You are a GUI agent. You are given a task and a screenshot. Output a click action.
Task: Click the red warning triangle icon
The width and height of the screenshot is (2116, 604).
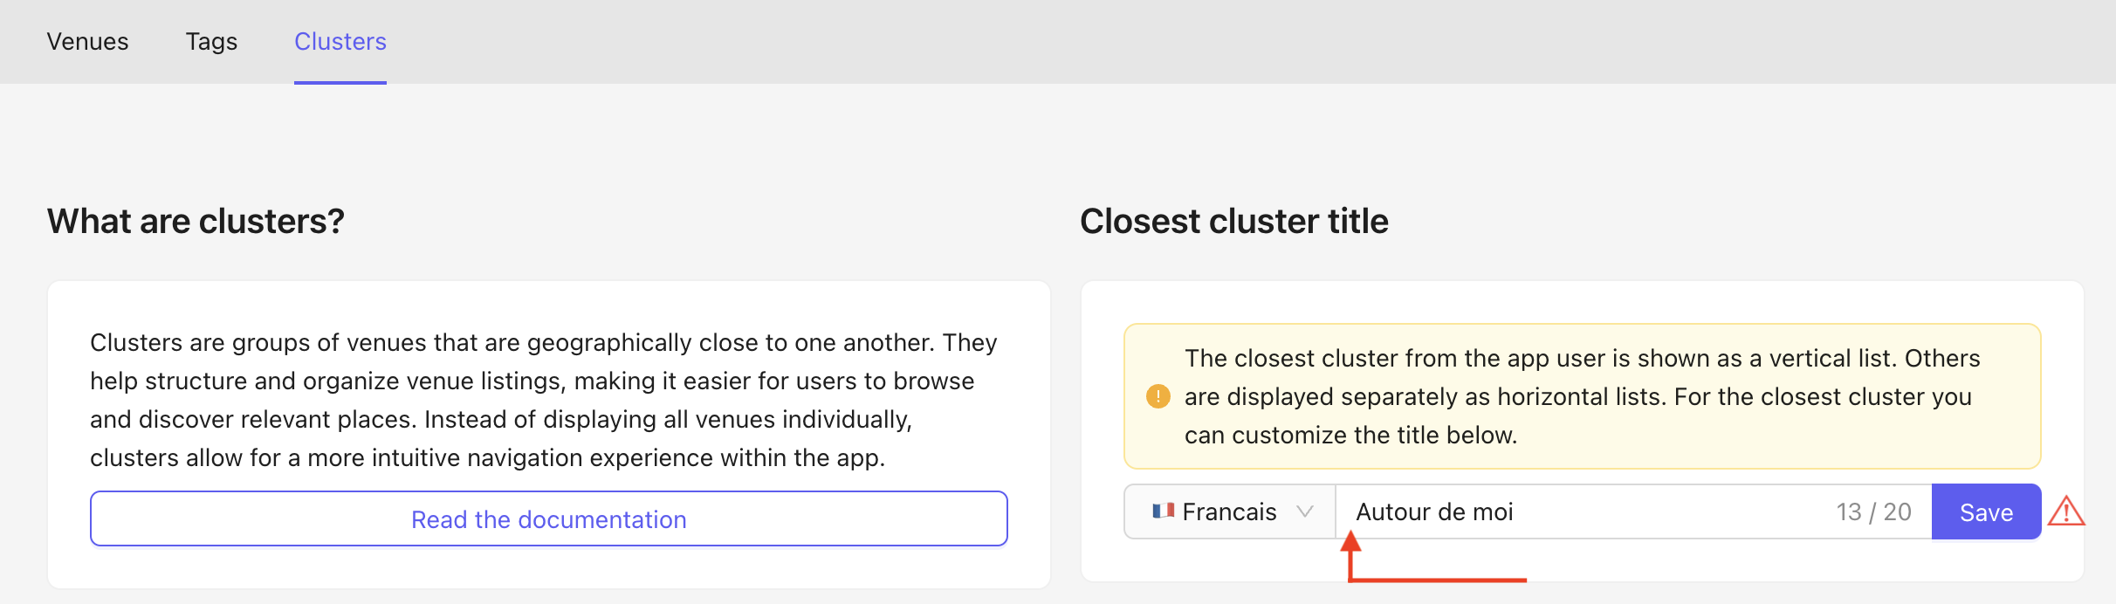[2065, 511]
